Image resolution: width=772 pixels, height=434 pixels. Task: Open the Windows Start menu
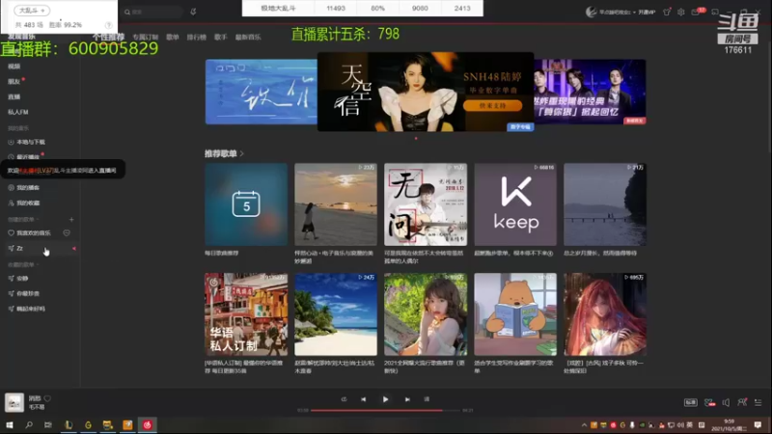pos(10,424)
